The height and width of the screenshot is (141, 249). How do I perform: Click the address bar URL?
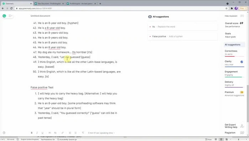click(x=35, y=9)
